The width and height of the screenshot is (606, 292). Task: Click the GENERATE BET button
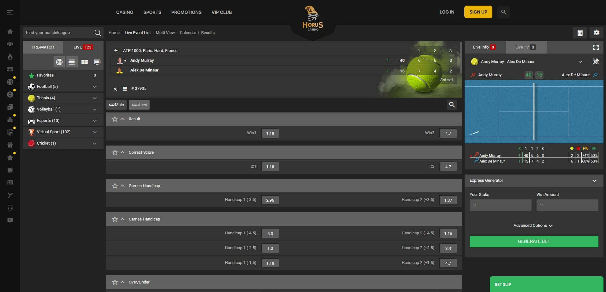tap(533, 241)
